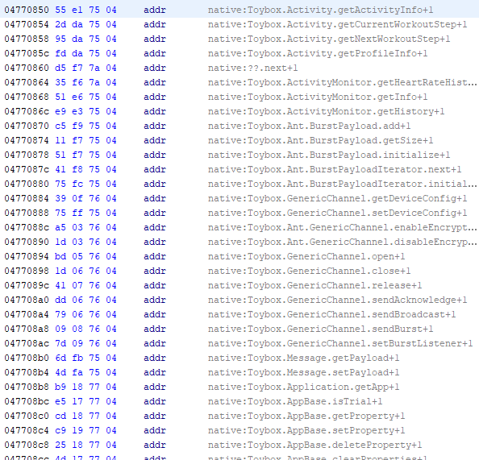Click the GenericChannel.getDeviceConfig+1 reference
479x460 pixels.
point(337,198)
